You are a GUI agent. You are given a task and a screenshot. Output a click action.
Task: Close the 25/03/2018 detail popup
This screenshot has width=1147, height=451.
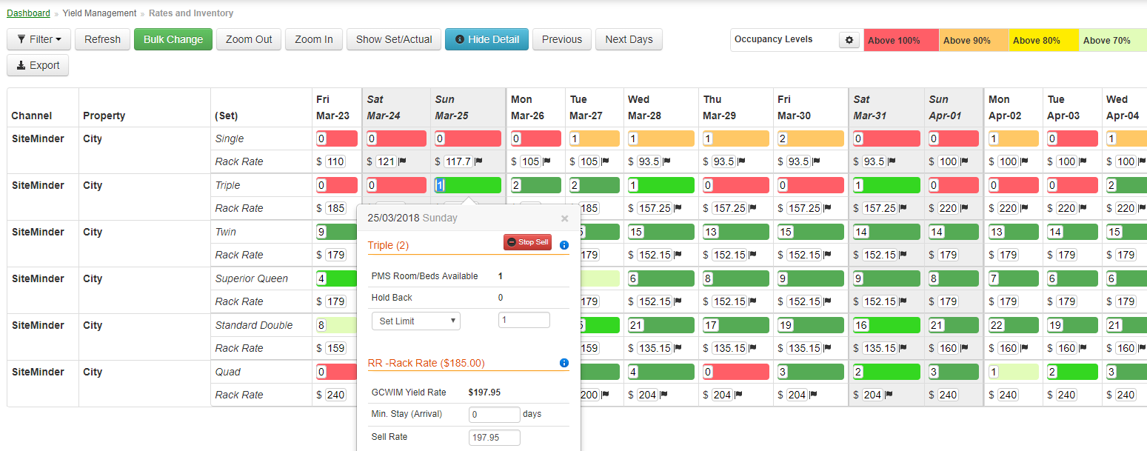click(565, 218)
